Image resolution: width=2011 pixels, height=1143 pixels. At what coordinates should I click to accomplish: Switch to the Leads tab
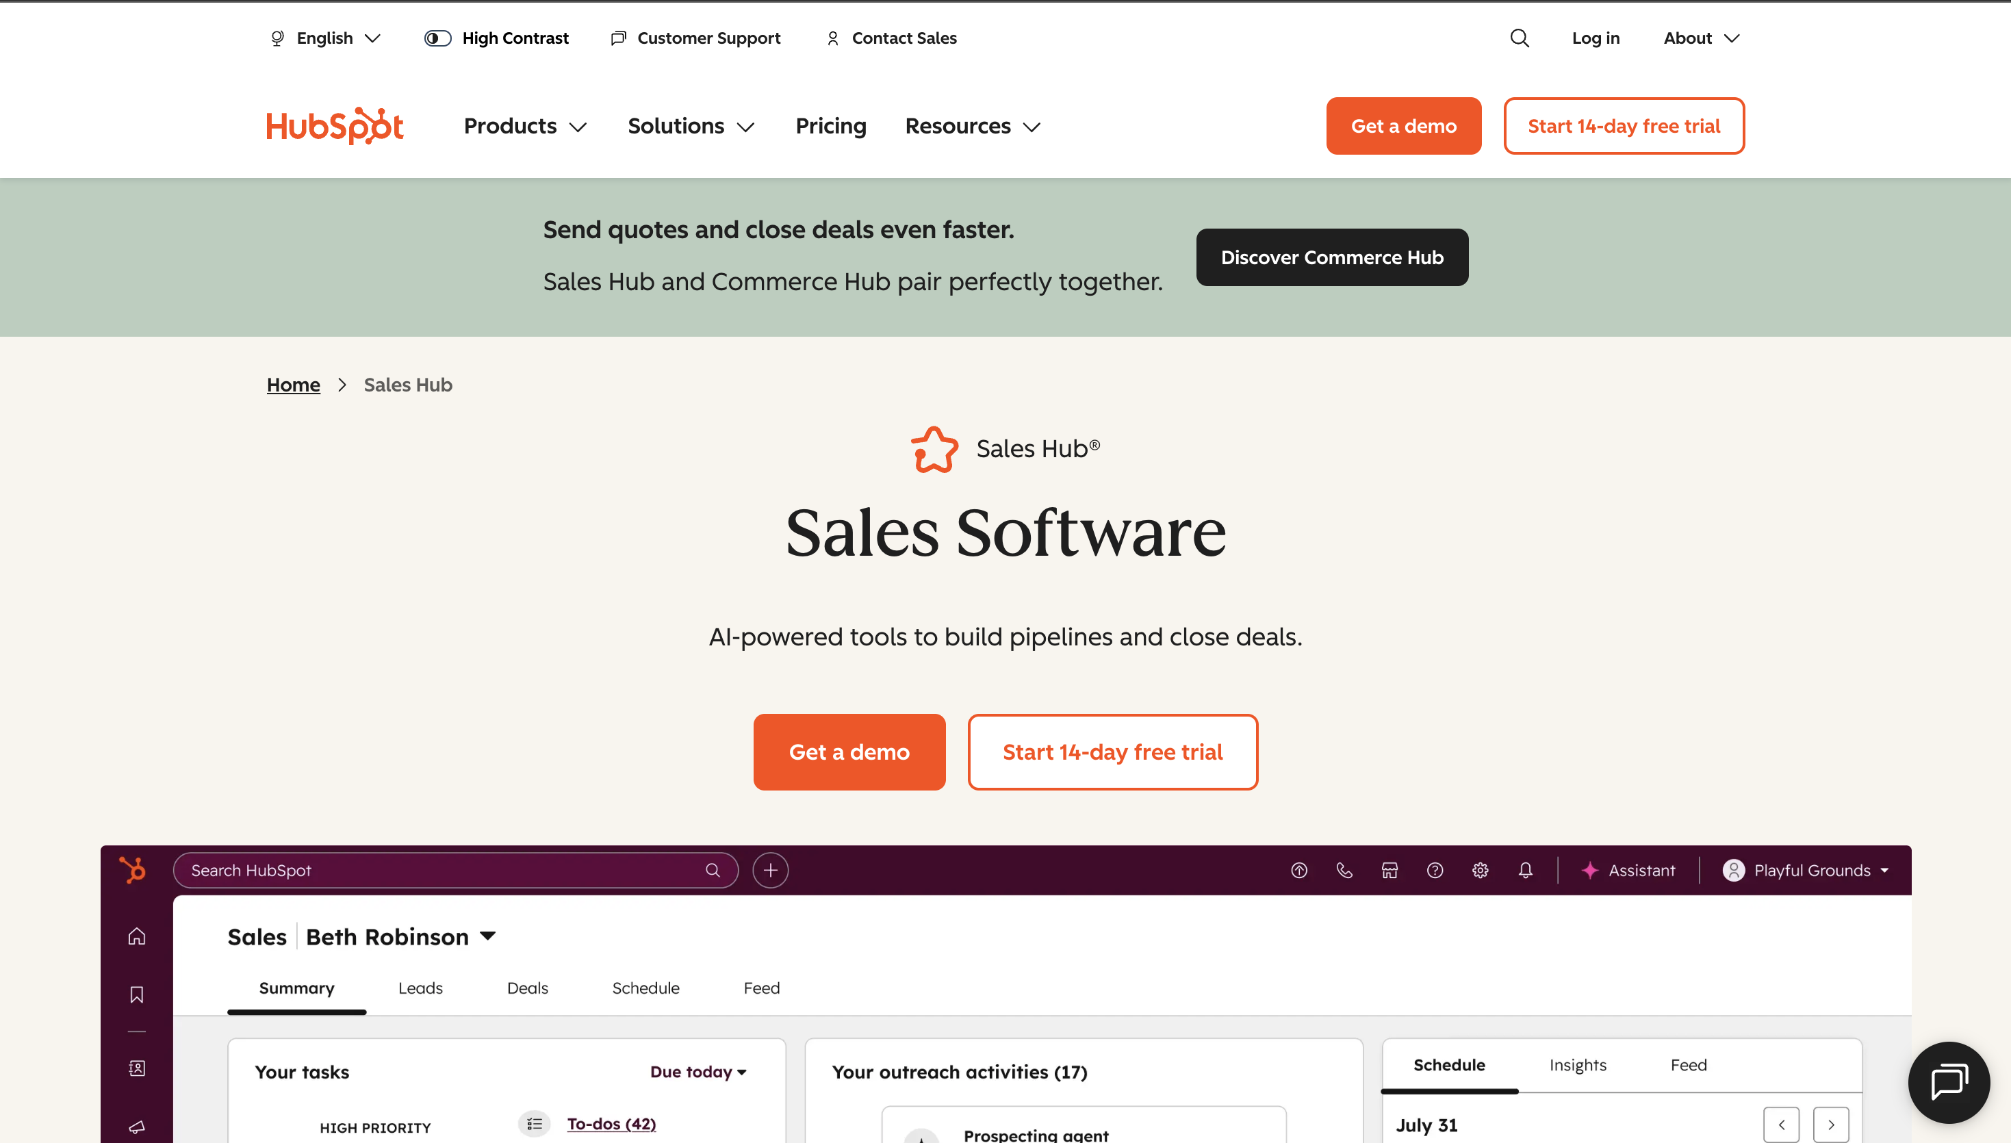pos(421,988)
